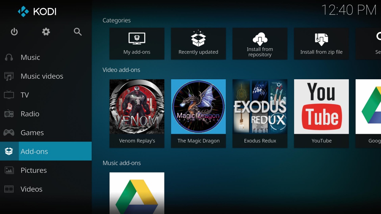Click the 12:40 PM clock

tap(349, 10)
